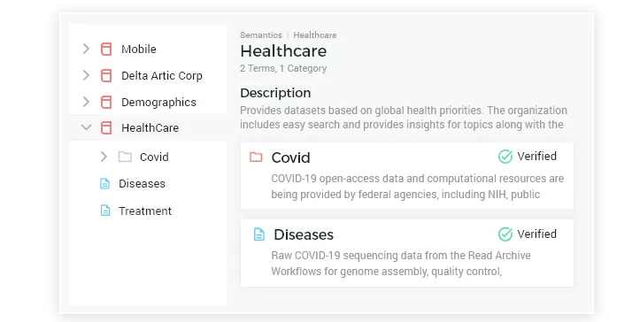Viewport: 632px width, 322px height.
Task: Expand the Demographics node chevron
Action: coord(86,102)
